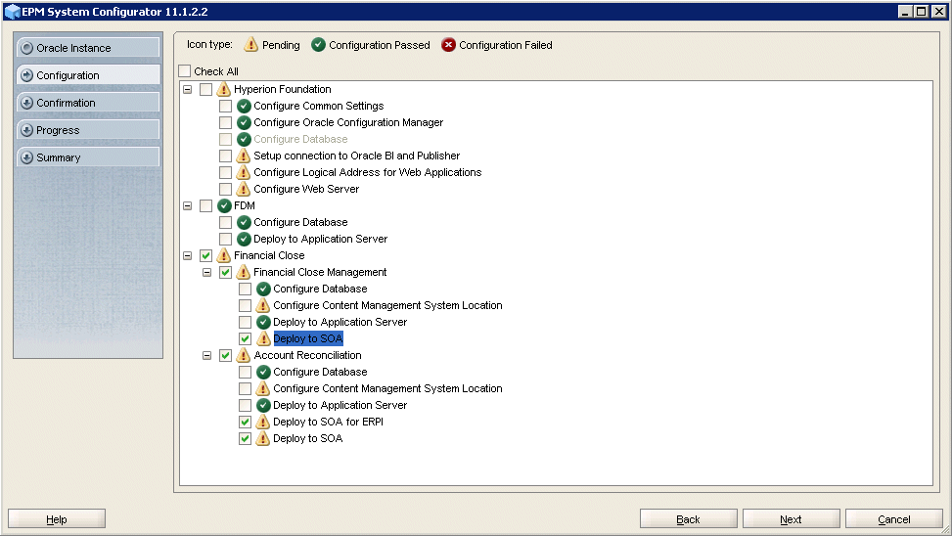The width and height of the screenshot is (952, 536).
Task: Collapse the Account Reconciliation node
Action: (x=207, y=355)
